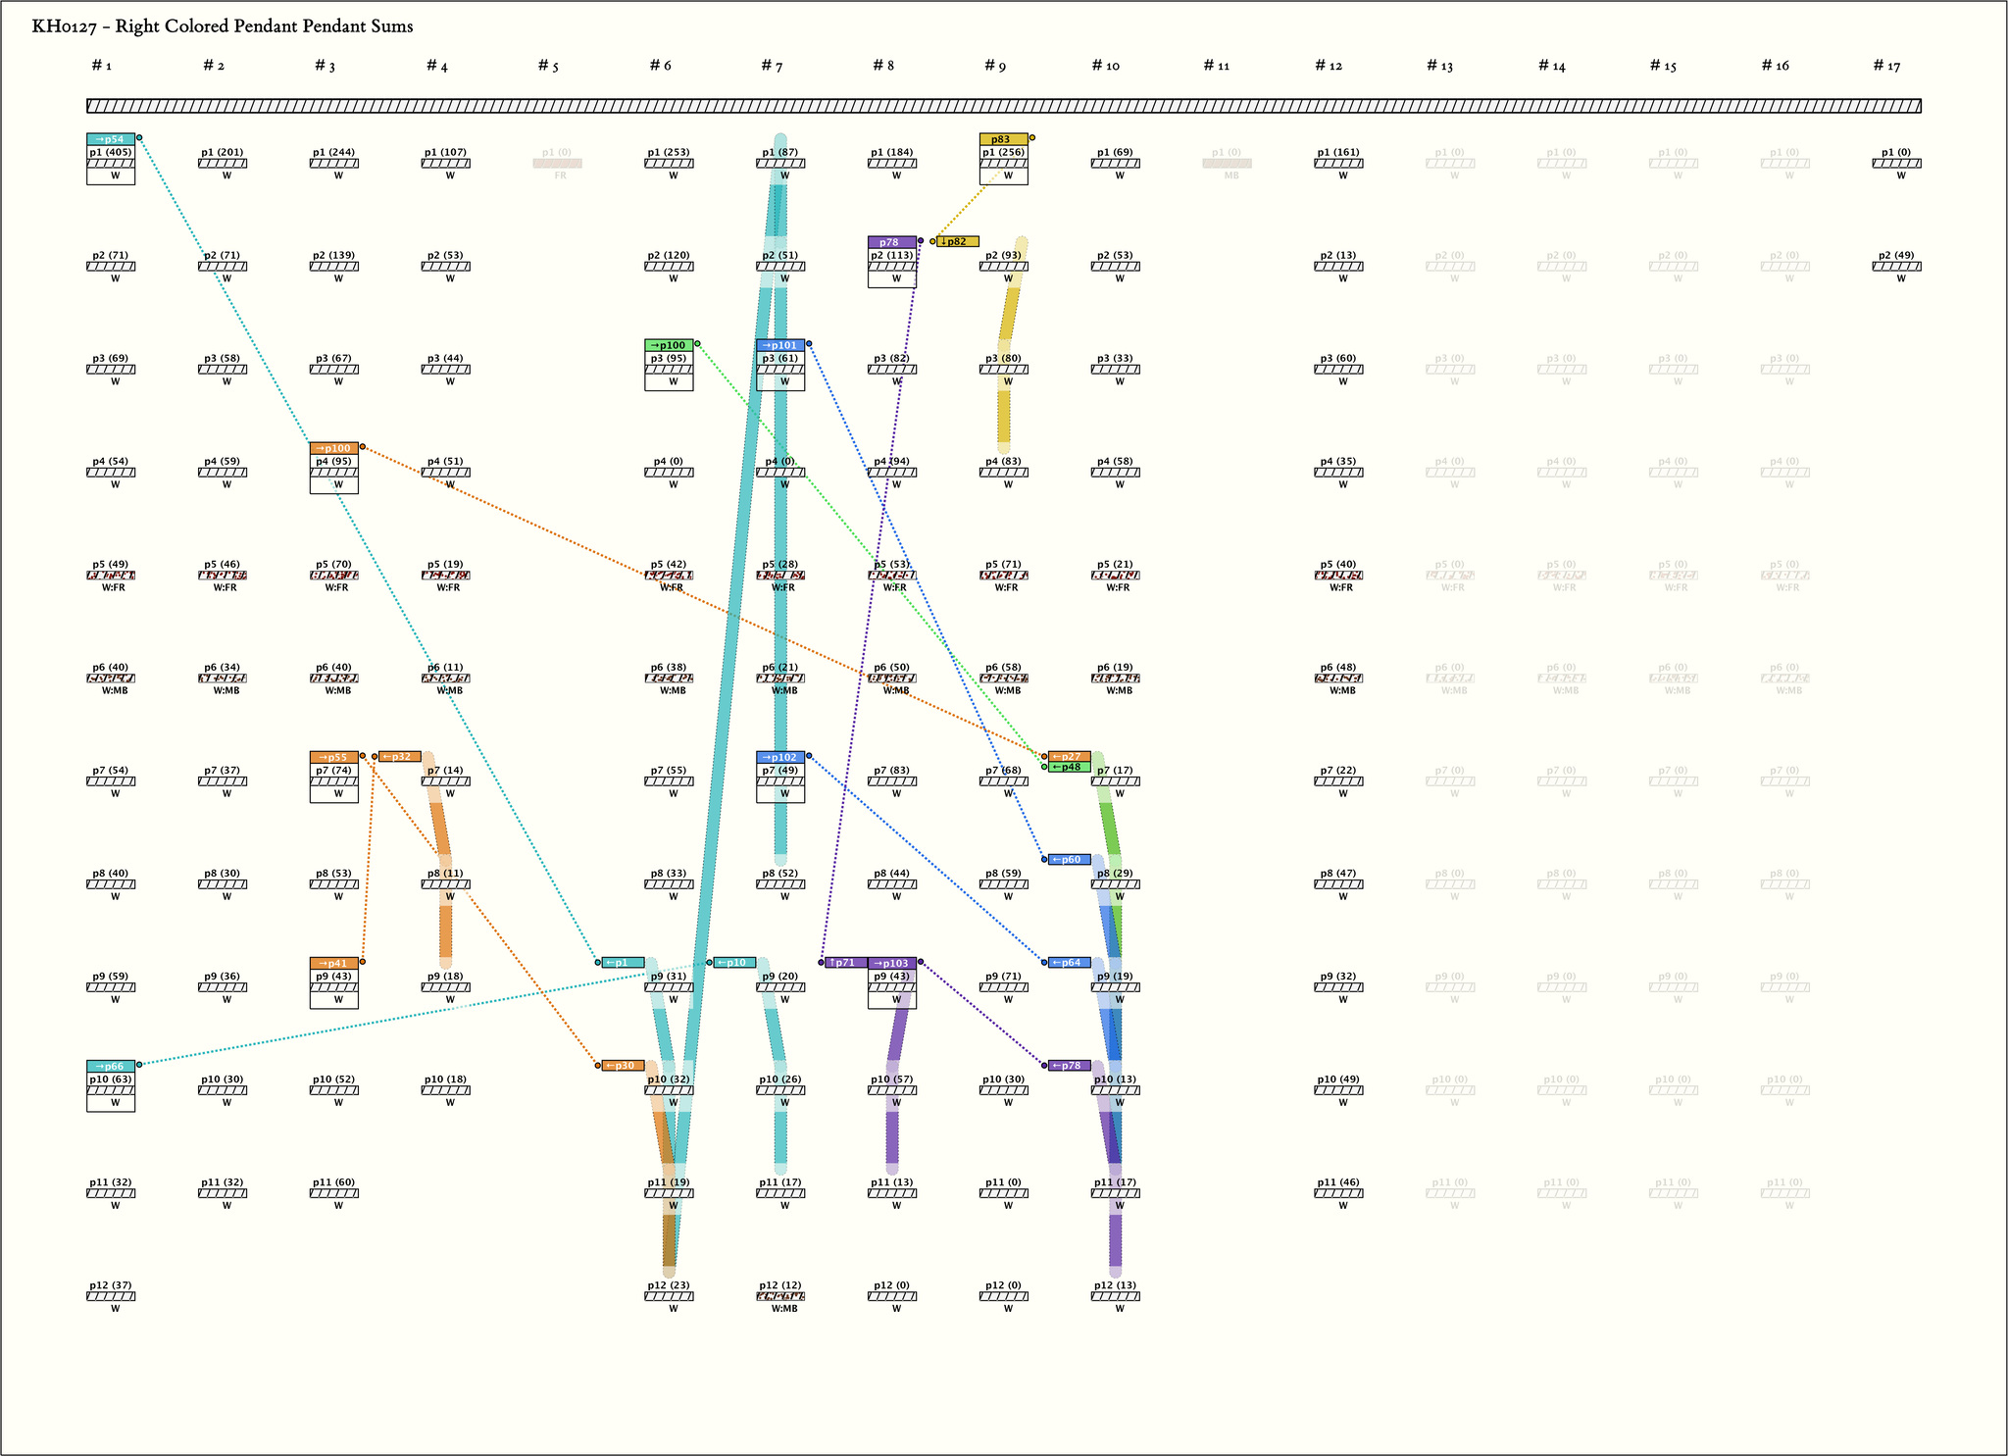Click the teal →p66 tag above p10 (63)

click(x=110, y=1066)
